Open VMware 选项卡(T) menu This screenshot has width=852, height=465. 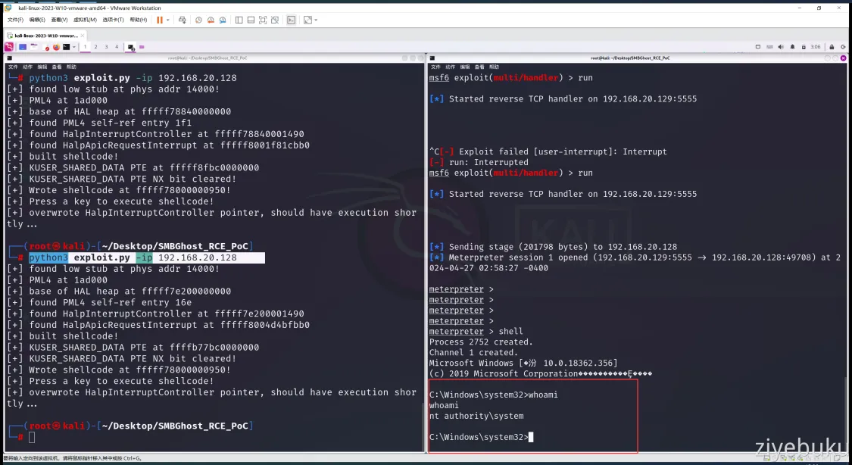[113, 20]
